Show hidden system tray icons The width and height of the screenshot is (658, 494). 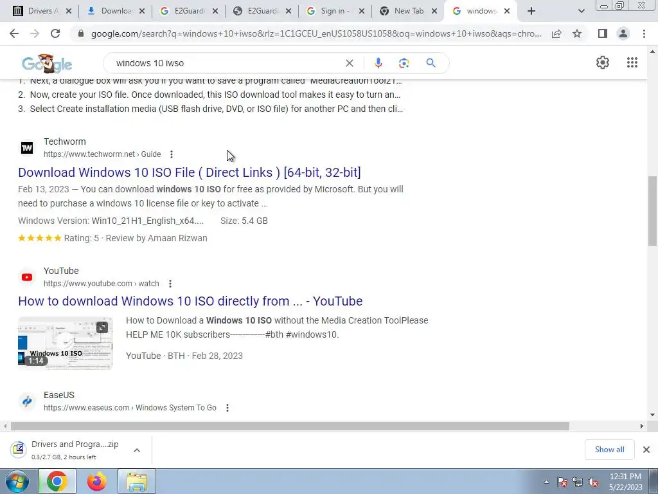(x=546, y=482)
